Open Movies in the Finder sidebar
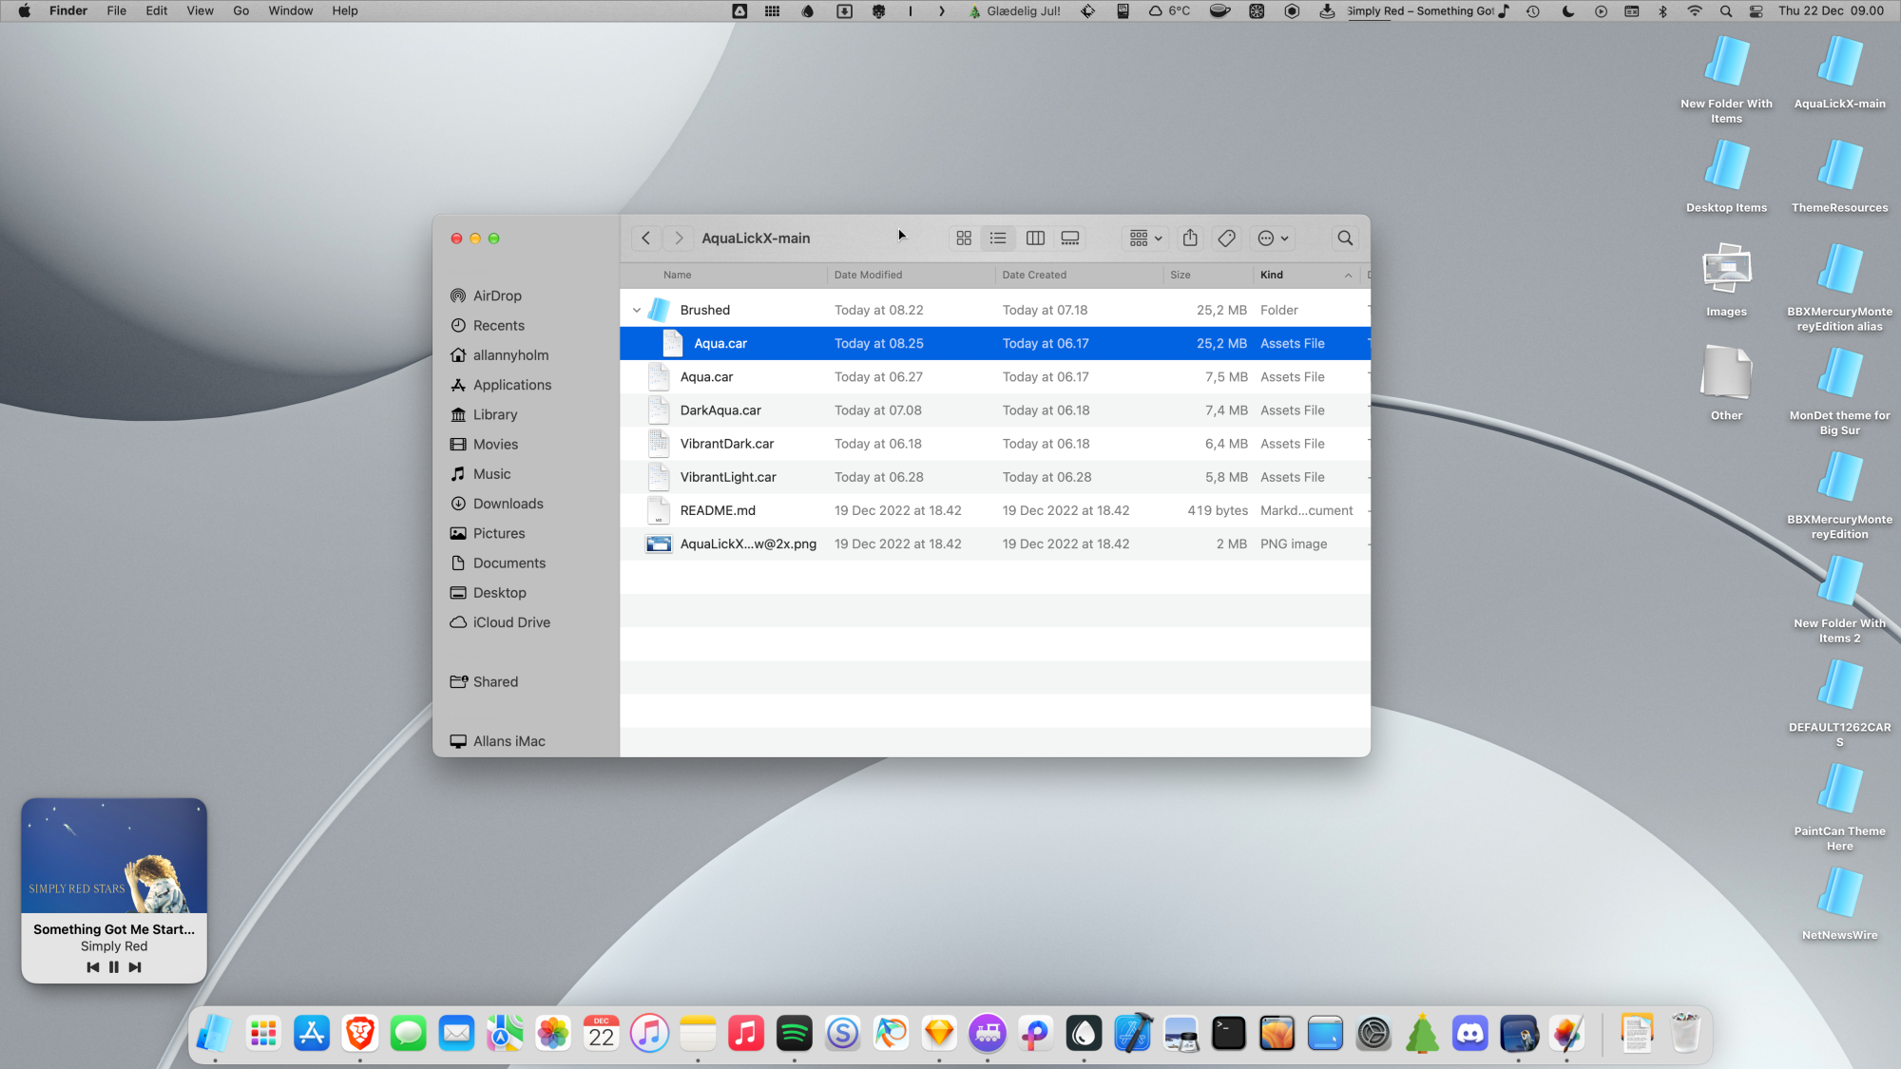The width and height of the screenshot is (1901, 1069). [x=484, y=445]
